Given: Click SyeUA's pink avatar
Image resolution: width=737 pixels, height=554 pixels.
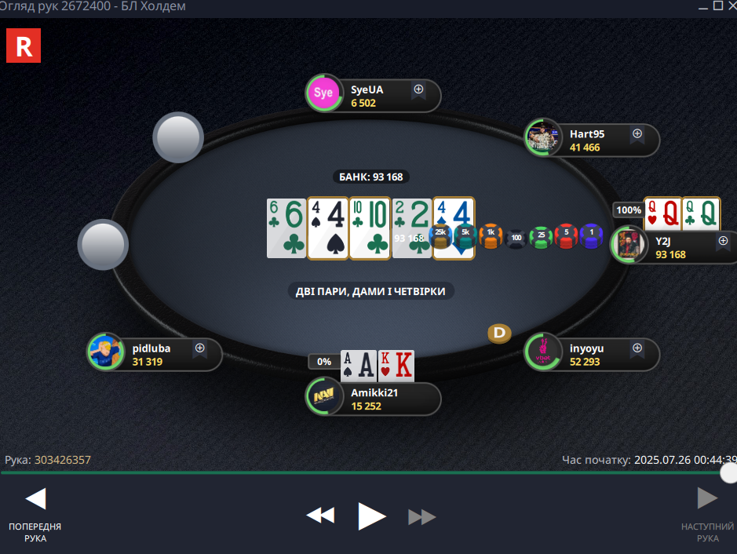Looking at the screenshot, I should (x=323, y=93).
